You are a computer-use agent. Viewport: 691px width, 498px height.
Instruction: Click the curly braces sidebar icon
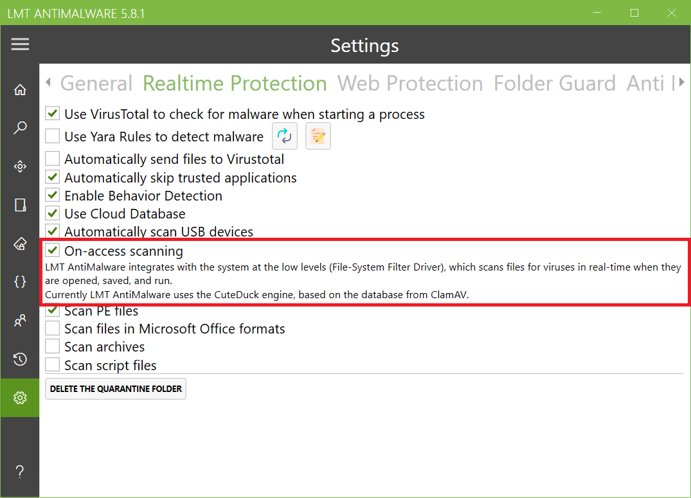pyautogui.click(x=20, y=281)
